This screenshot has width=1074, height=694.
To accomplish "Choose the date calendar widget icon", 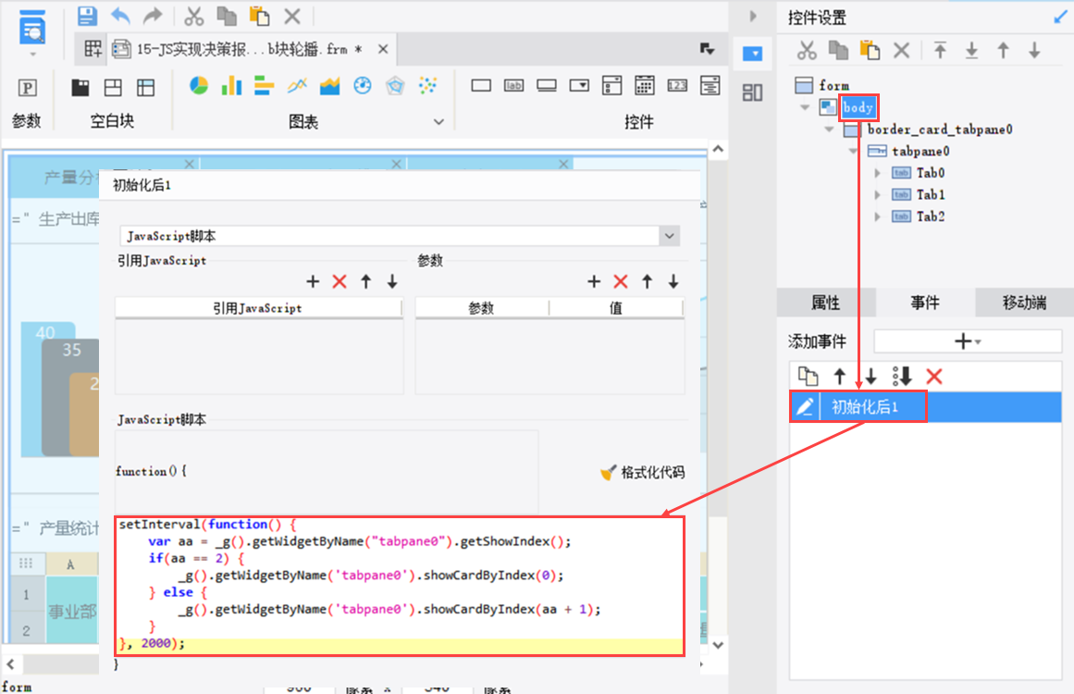I will (x=645, y=86).
